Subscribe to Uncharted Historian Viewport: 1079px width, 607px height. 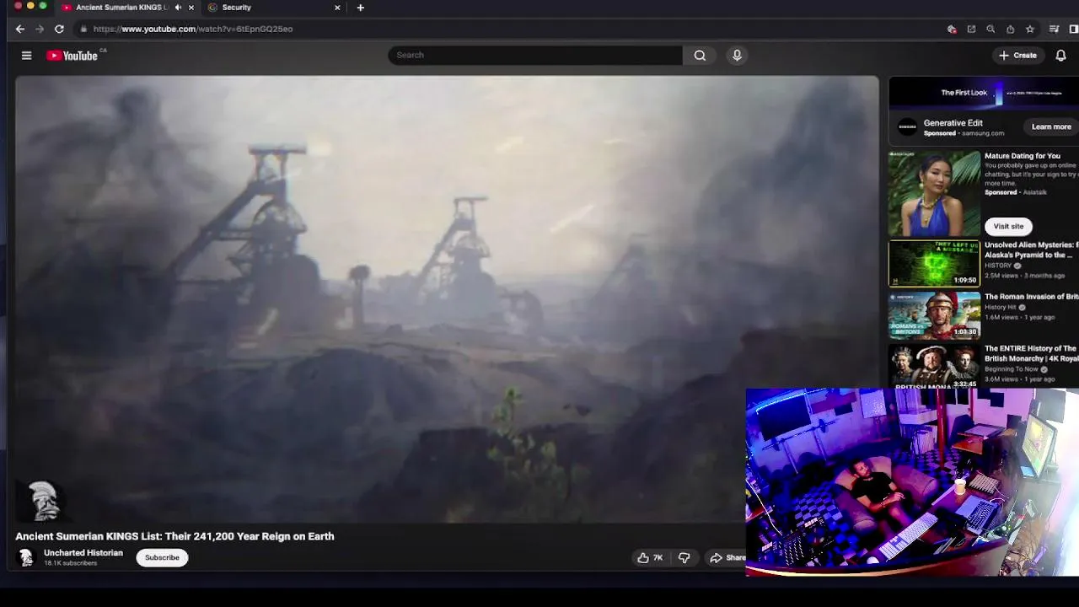tap(162, 557)
